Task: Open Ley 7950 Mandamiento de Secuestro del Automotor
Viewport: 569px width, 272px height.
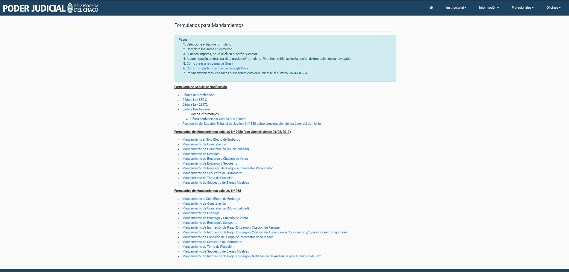Action: (x=212, y=173)
